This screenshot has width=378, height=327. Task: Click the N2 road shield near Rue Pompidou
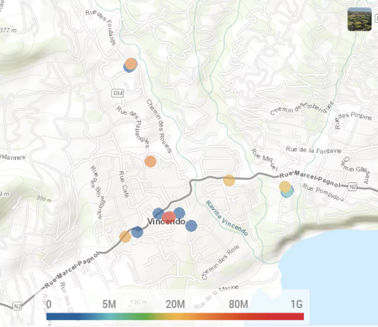coord(352,187)
